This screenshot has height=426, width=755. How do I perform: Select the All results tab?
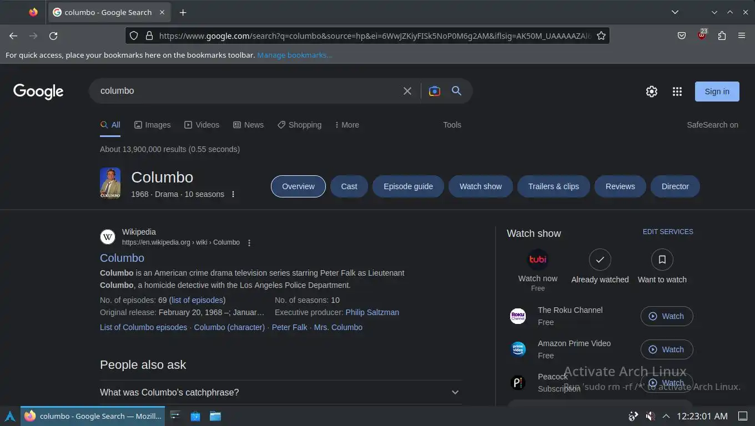110,125
